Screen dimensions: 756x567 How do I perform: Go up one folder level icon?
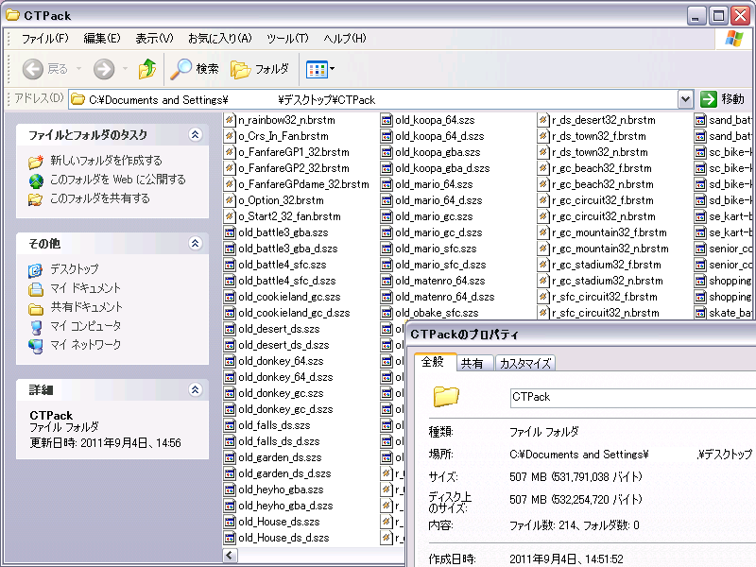(x=147, y=69)
